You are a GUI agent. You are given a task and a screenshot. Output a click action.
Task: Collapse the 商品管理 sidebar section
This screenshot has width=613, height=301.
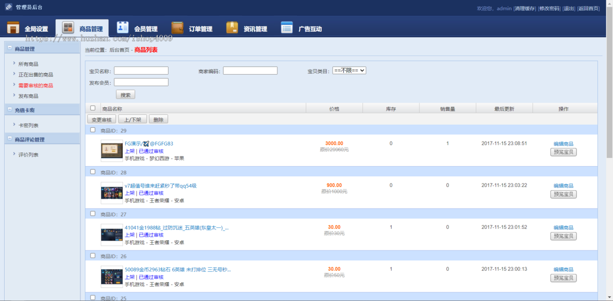pyautogui.click(x=9, y=48)
